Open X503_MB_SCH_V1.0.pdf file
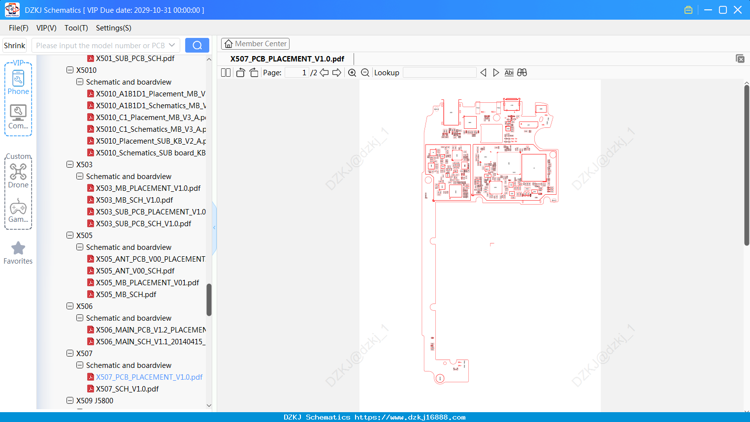750x422 pixels. click(x=130, y=200)
